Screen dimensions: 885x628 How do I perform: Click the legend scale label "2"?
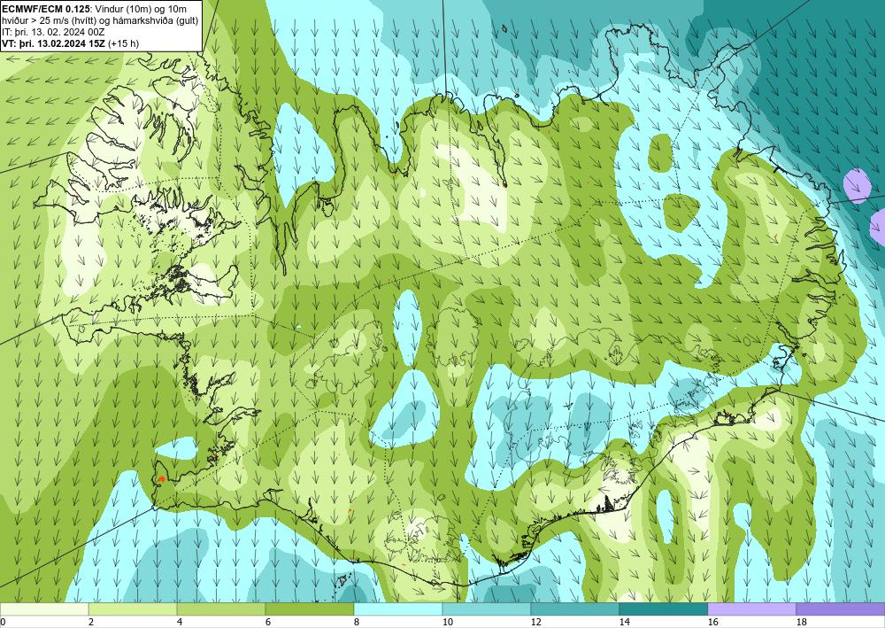[91, 622]
